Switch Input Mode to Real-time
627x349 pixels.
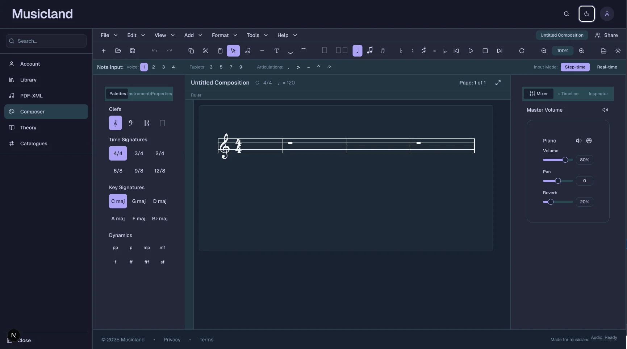click(607, 67)
